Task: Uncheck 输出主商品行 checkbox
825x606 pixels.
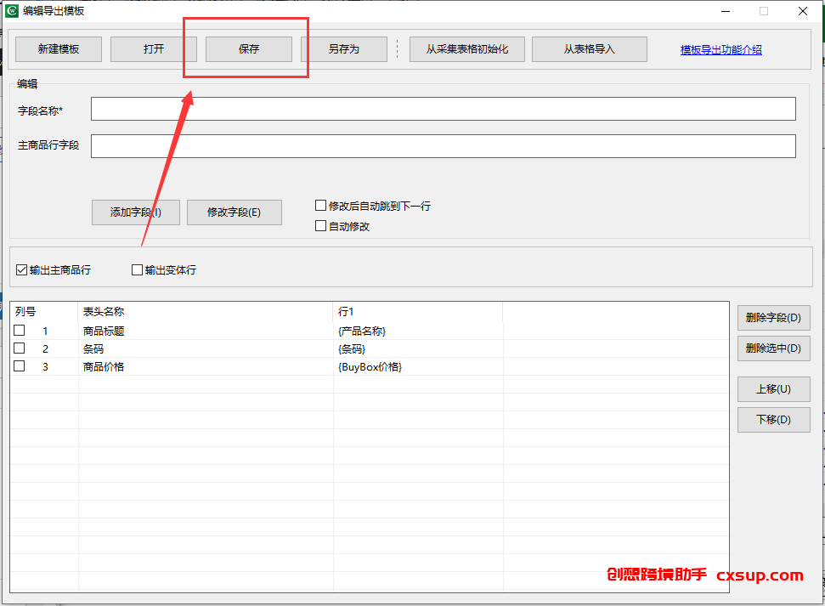Action: coord(21,270)
